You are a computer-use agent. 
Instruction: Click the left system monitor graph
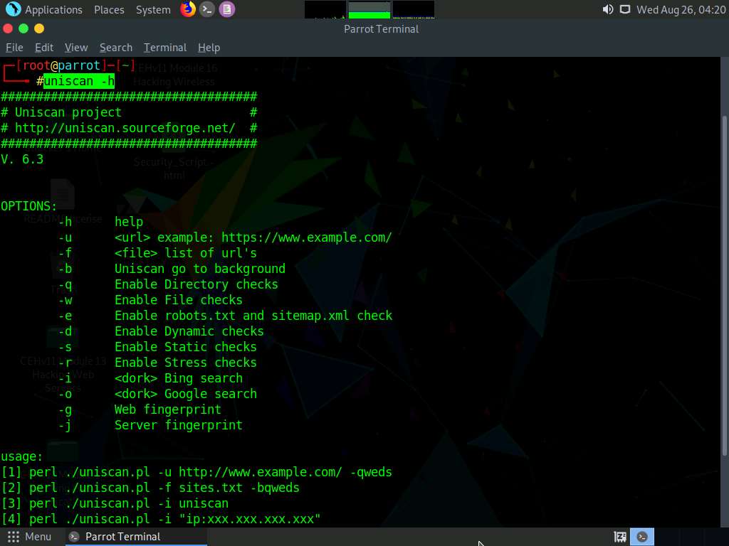[x=325, y=10]
